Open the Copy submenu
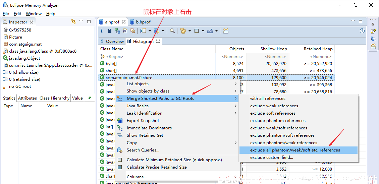 tap(177, 143)
